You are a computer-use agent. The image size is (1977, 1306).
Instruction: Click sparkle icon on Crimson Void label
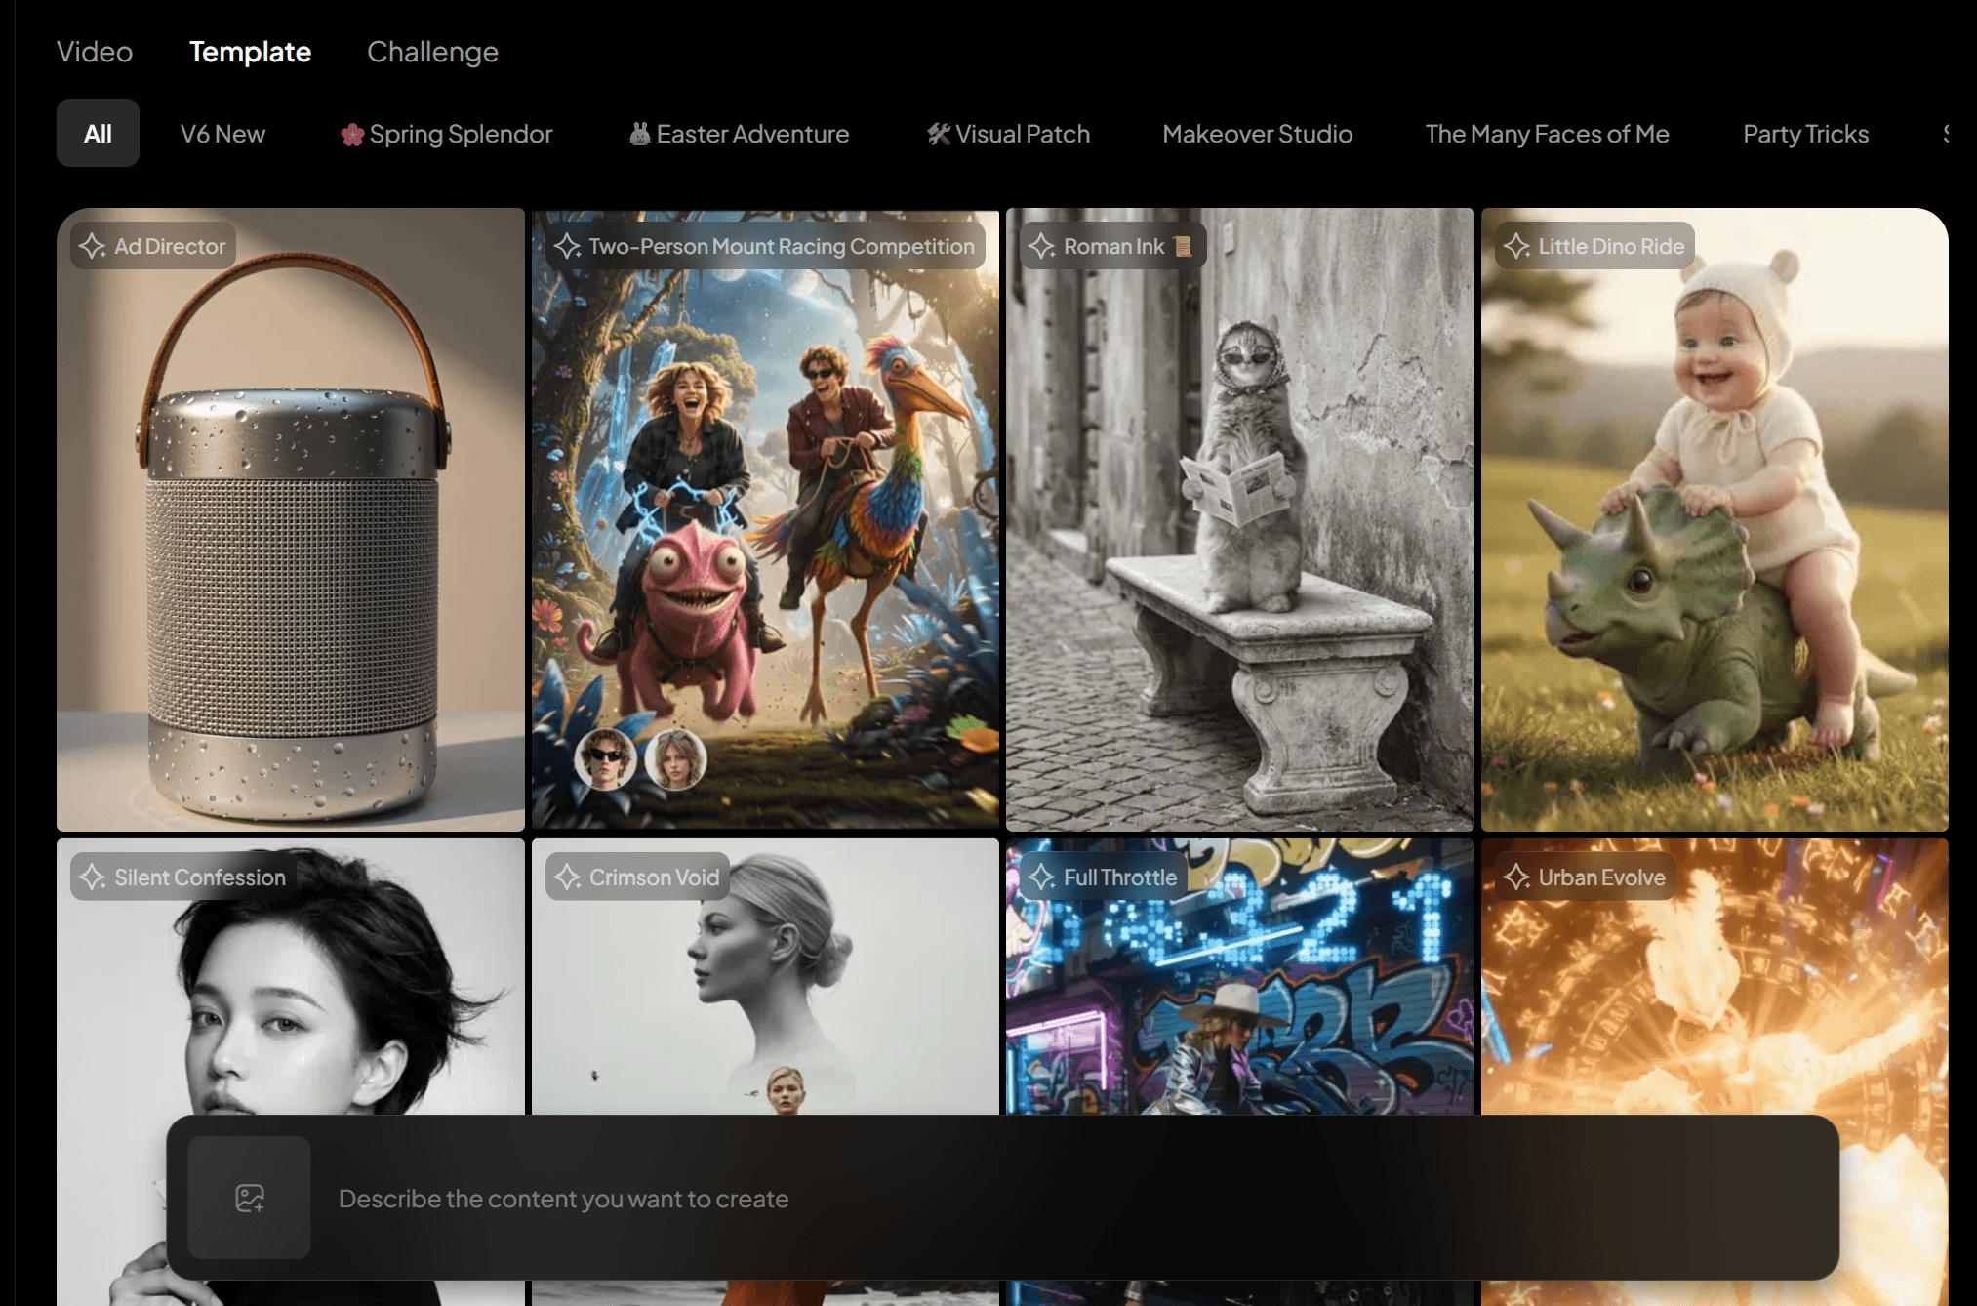point(568,877)
